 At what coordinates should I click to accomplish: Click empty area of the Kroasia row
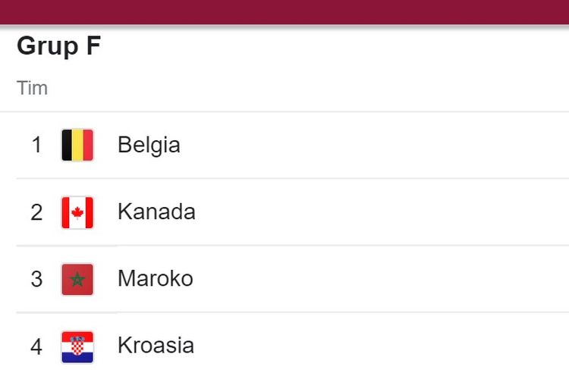(381, 346)
